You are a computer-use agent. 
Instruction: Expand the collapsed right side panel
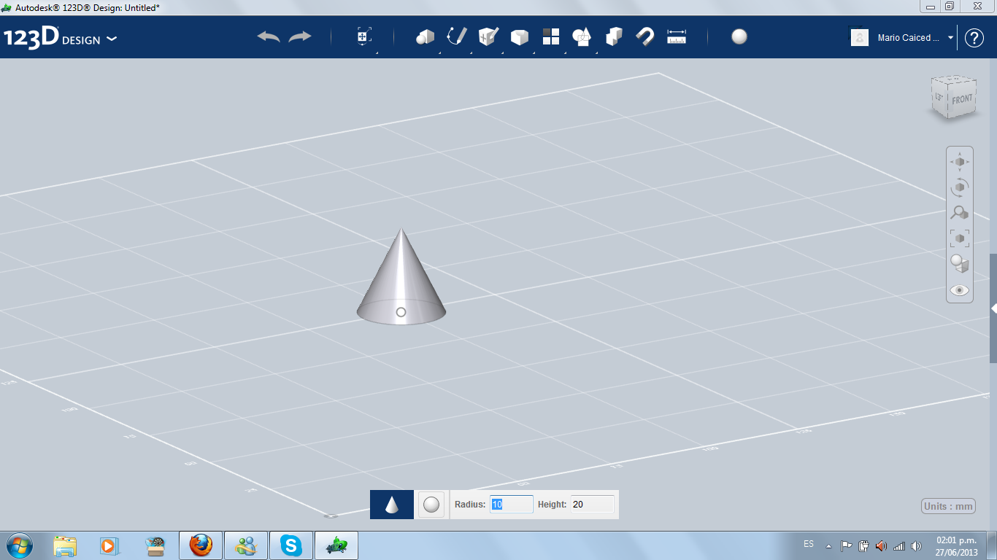click(993, 308)
